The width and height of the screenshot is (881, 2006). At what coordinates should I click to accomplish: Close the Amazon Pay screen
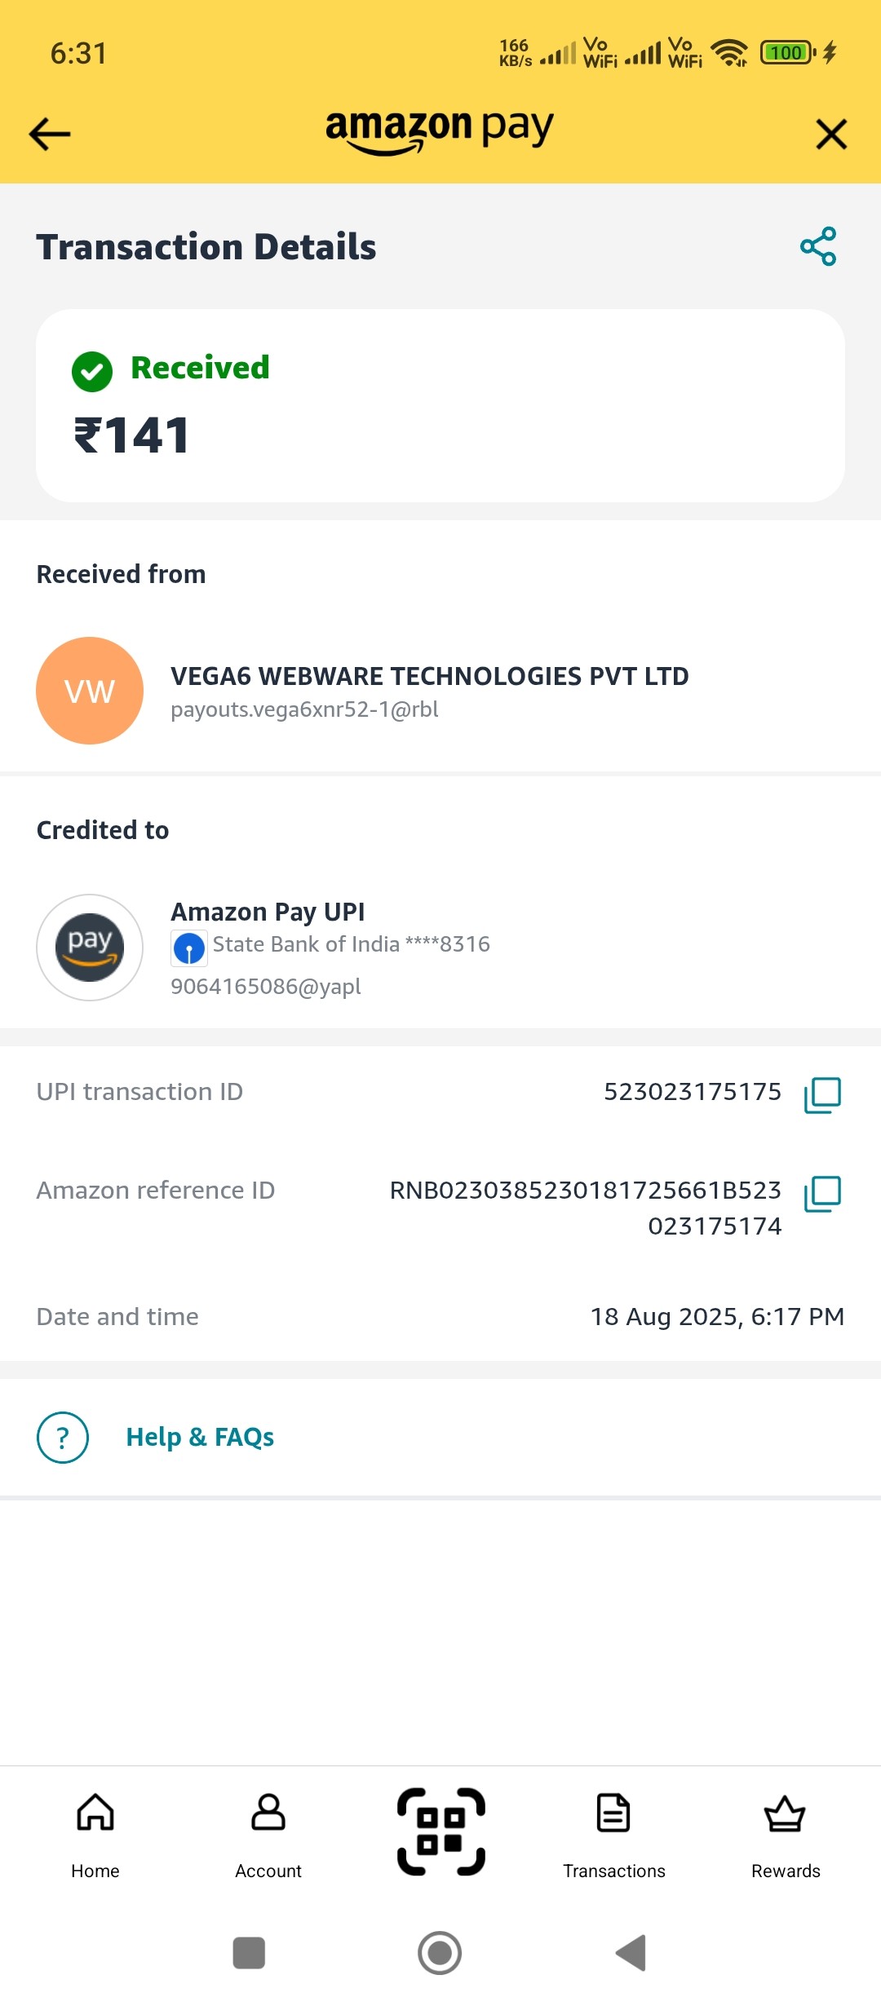[831, 134]
